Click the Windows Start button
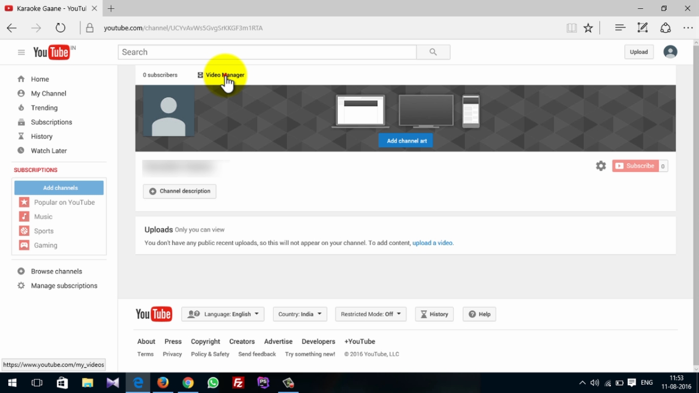Viewport: 699px width, 393px height. [x=12, y=383]
